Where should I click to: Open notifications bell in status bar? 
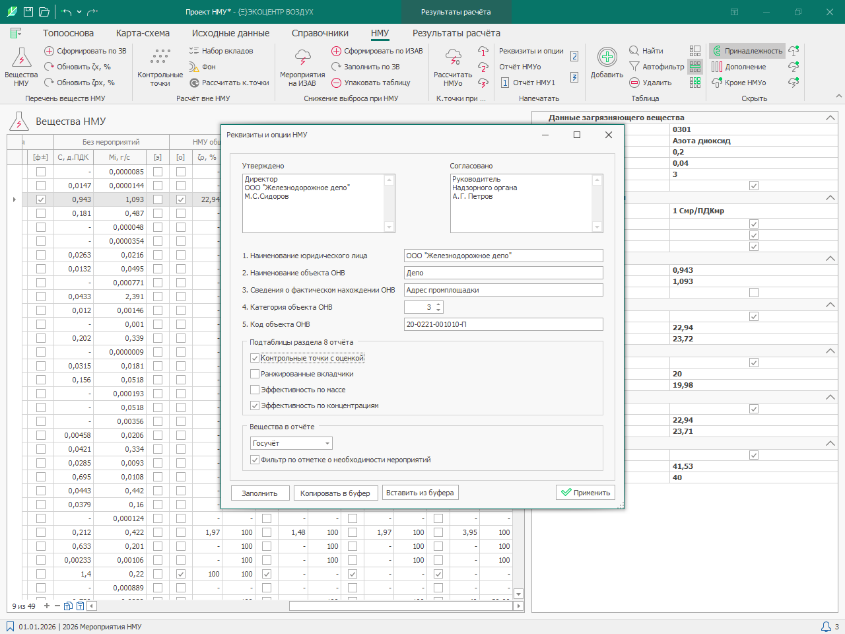[x=826, y=627]
